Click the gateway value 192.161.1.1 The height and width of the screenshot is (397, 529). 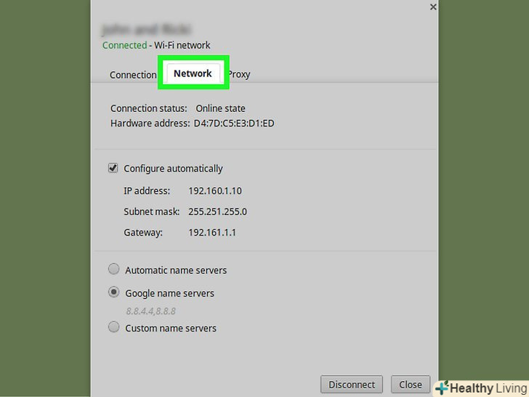point(212,233)
